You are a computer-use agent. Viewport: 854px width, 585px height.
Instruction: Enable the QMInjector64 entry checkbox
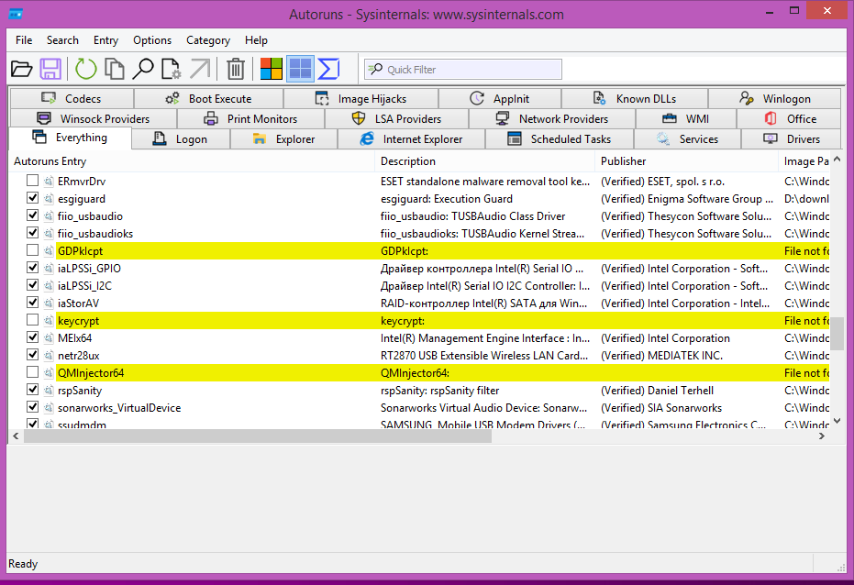pyautogui.click(x=33, y=372)
